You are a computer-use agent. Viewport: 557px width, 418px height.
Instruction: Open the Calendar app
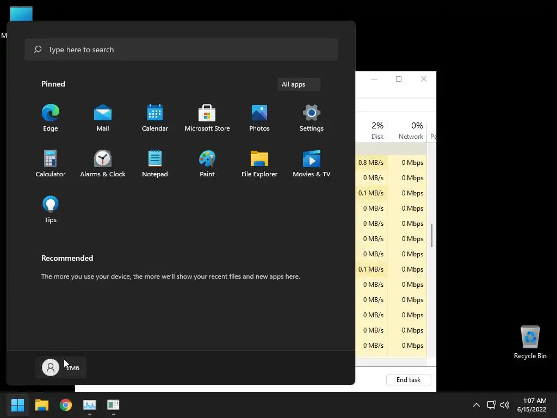155,118
